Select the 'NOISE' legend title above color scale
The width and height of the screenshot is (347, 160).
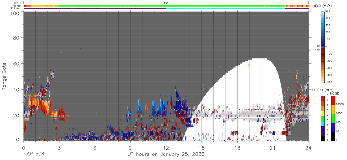coord(334,93)
